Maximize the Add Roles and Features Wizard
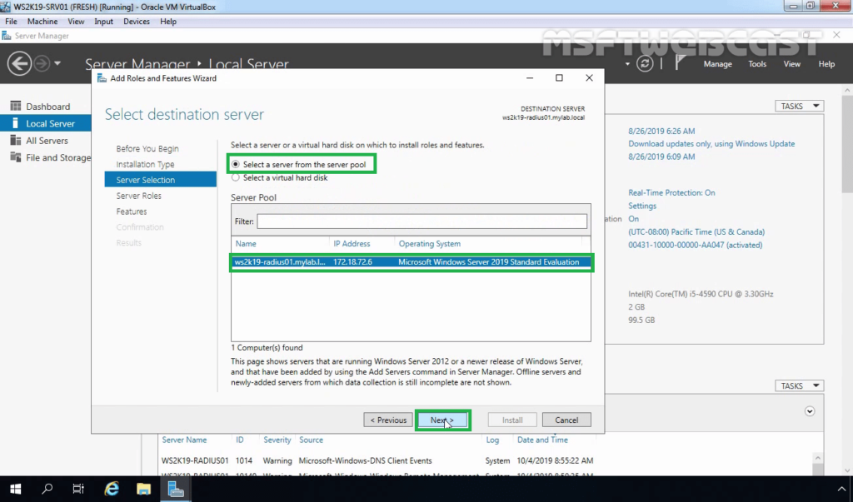Viewport: 853px width, 502px height. (559, 77)
